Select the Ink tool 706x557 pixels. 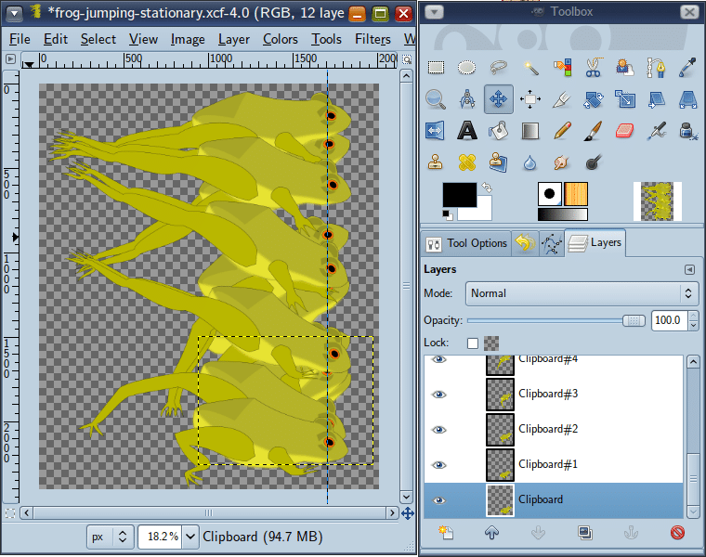point(688,131)
